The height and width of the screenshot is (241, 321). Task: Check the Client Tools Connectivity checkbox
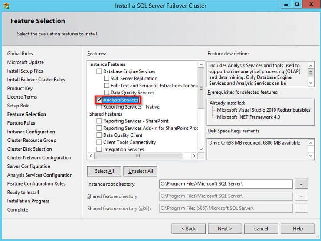(99, 142)
